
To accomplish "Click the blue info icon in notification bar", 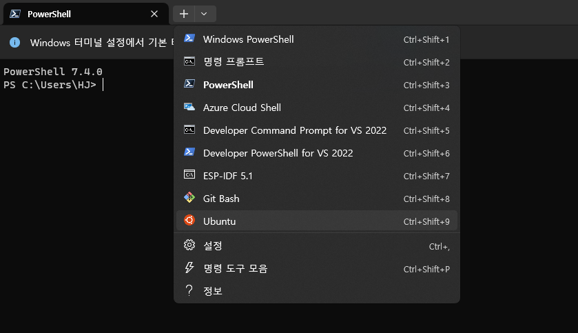I will click(x=14, y=43).
